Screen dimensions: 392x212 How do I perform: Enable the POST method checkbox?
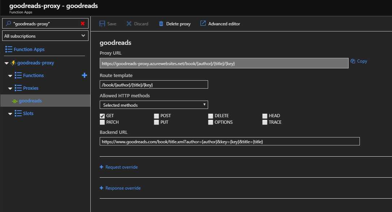click(156, 116)
